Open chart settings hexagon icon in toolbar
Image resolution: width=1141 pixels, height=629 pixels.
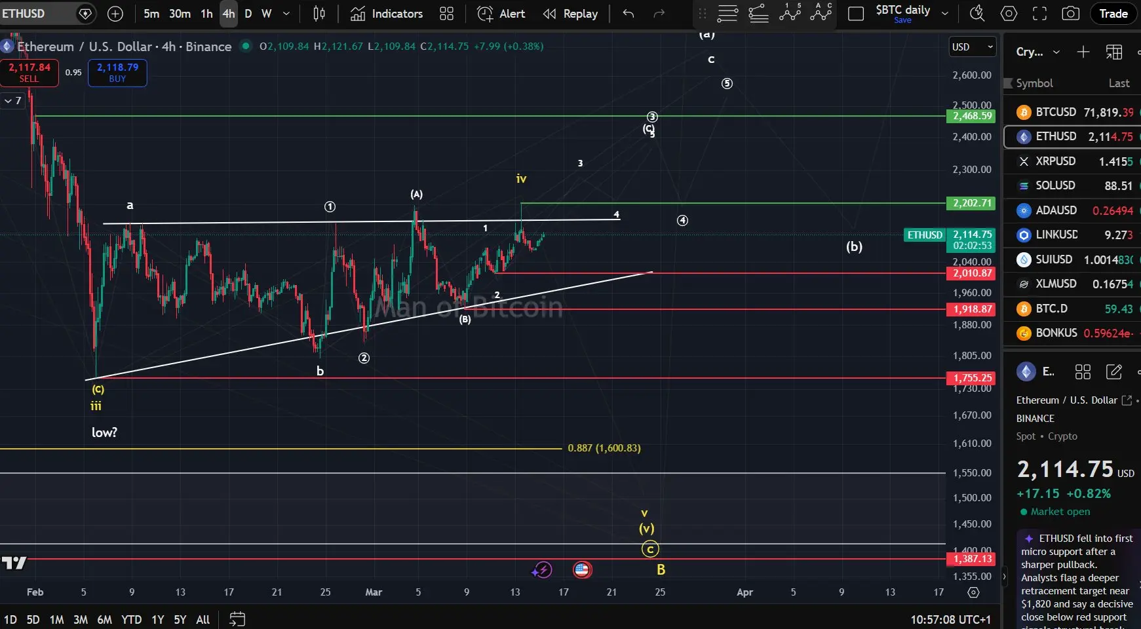click(1009, 14)
